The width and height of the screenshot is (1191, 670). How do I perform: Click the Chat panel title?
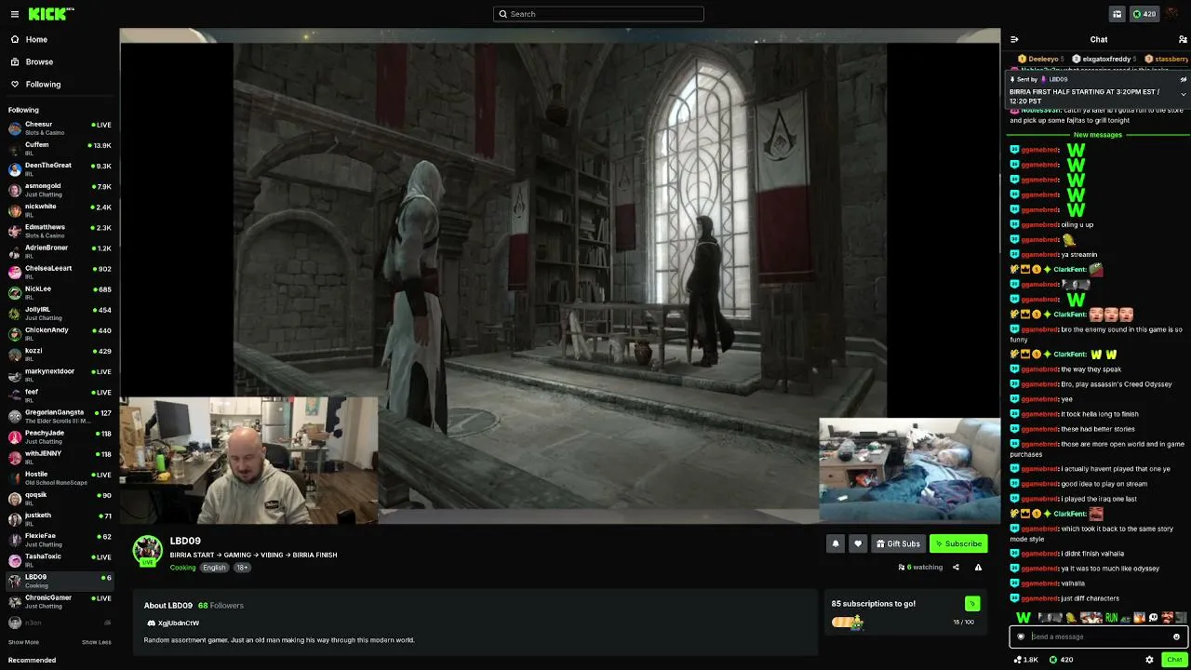coord(1099,39)
